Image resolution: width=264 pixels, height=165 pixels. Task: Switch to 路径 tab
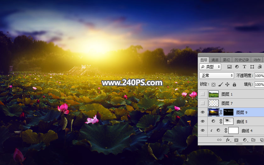click(x=227, y=60)
